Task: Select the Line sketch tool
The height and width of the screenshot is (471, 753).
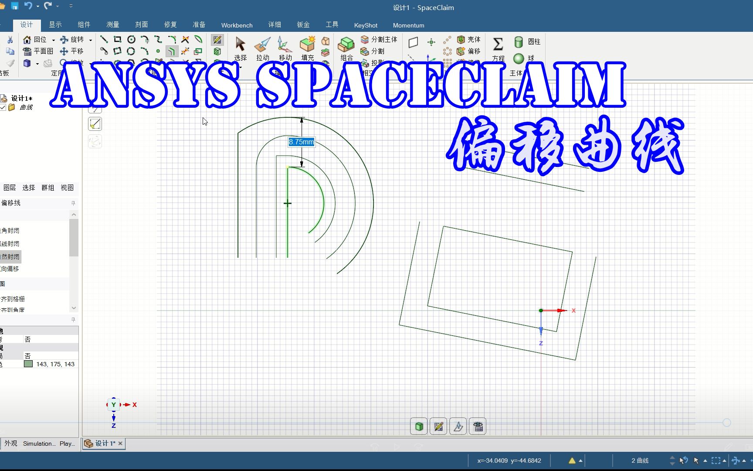Action: 104,40
